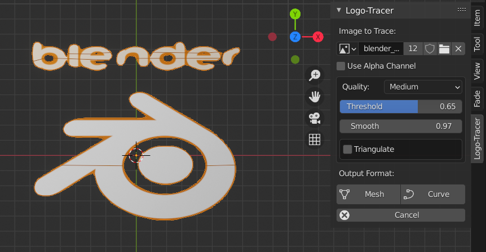Screen dimensions: 486x252
Task: Click the 3D cursor at origin
Action: tap(136, 155)
